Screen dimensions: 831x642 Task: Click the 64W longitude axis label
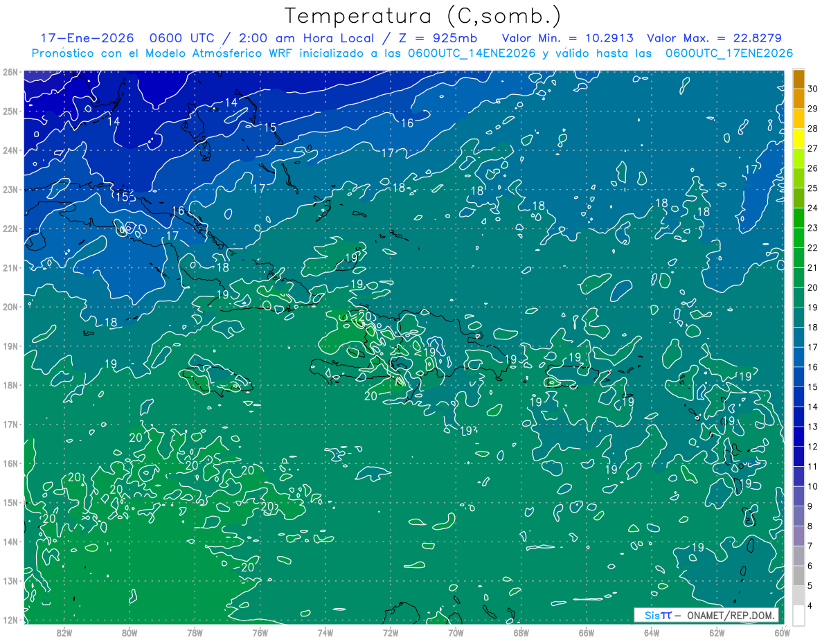(x=652, y=632)
